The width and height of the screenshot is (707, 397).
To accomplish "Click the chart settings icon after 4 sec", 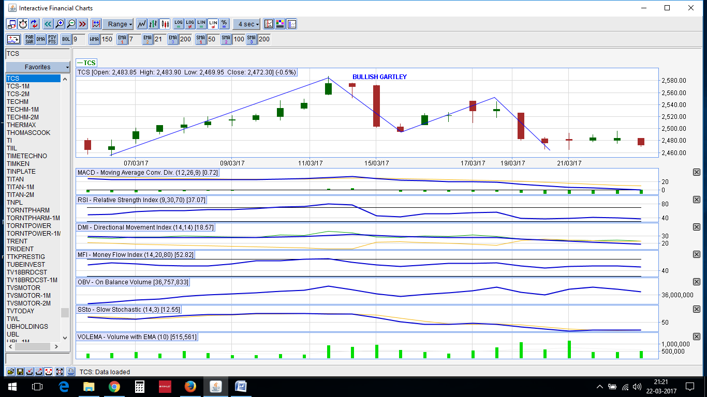I will click(x=269, y=24).
